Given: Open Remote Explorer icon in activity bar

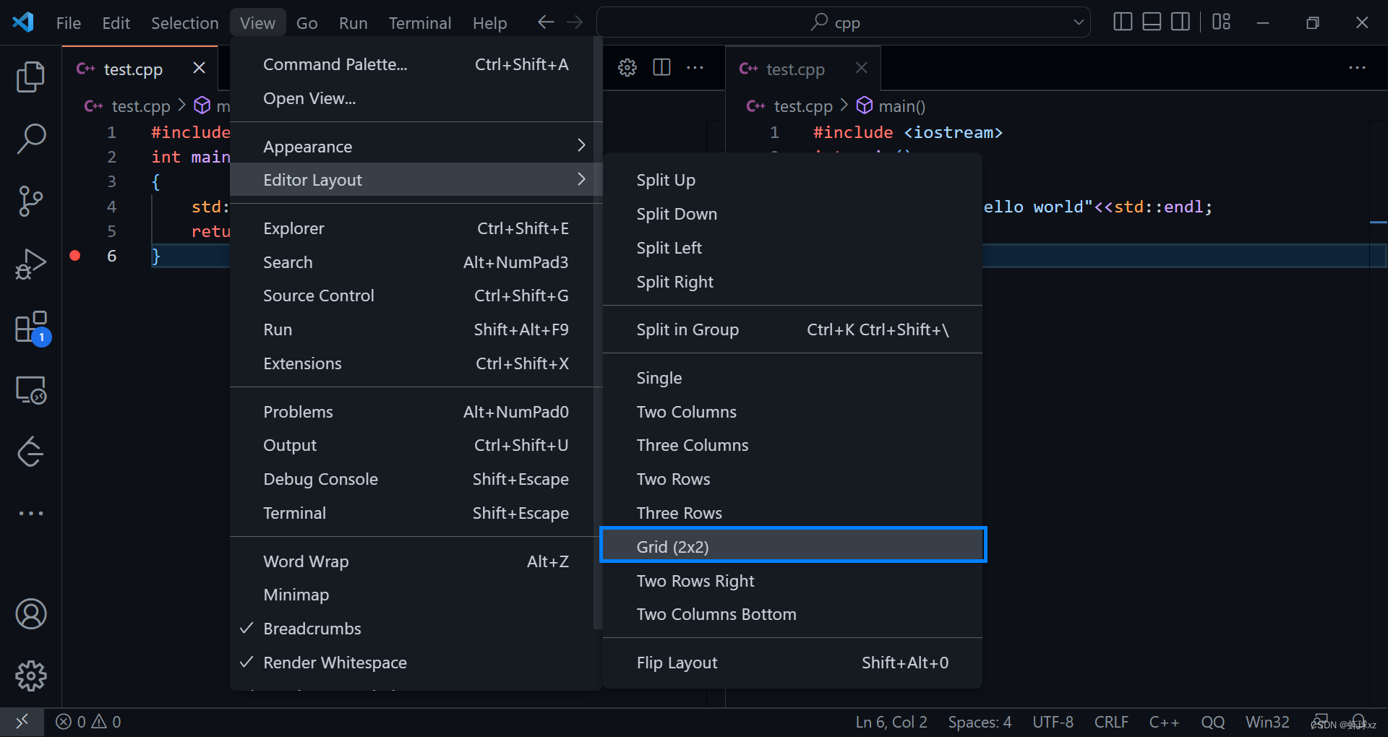Looking at the screenshot, I should click(30, 390).
